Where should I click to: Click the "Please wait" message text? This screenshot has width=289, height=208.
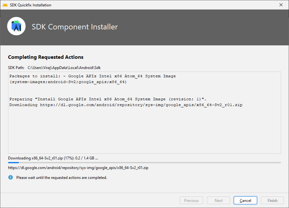62,177
